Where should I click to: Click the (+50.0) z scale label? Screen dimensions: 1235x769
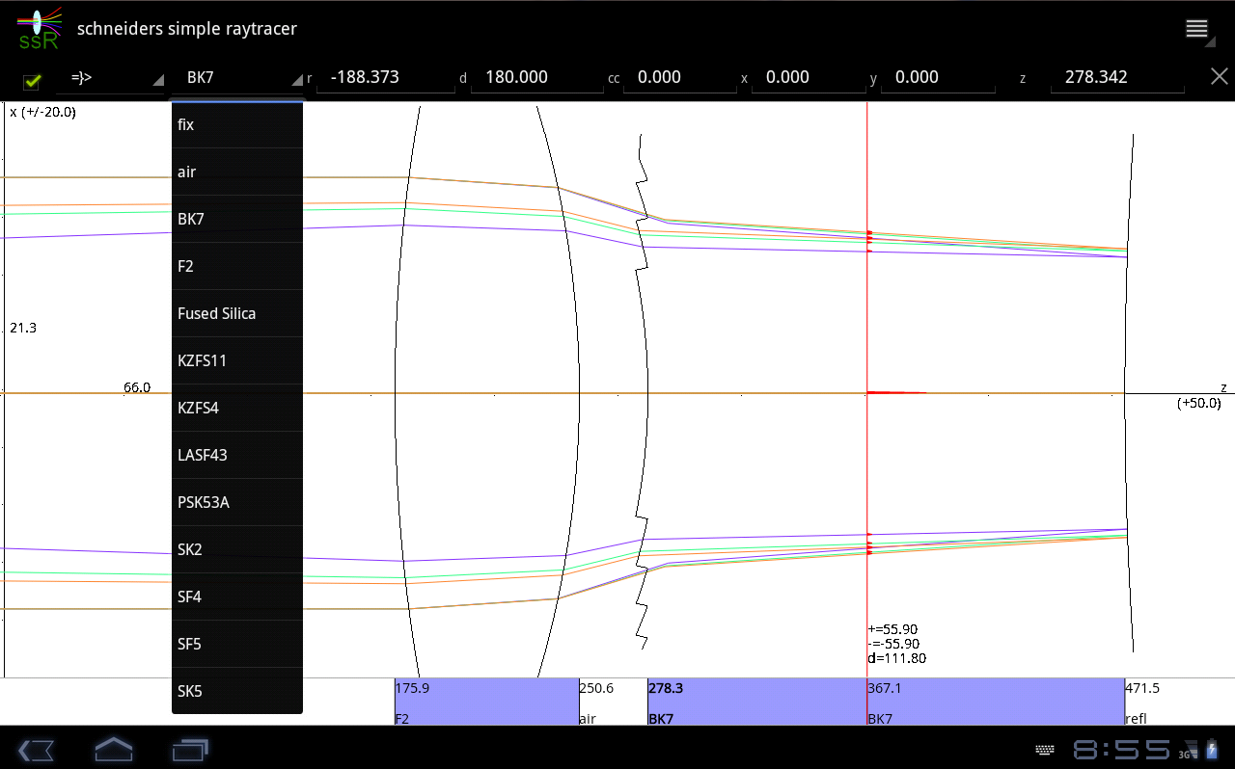pos(1198,404)
